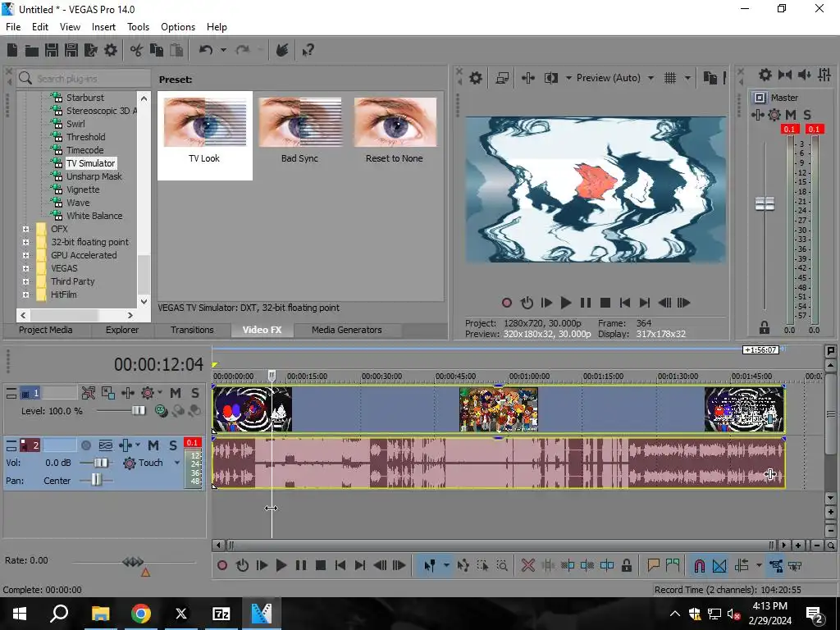Select the TV Look preset
The width and height of the screenshot is (840, 630).
click(204, 135)
